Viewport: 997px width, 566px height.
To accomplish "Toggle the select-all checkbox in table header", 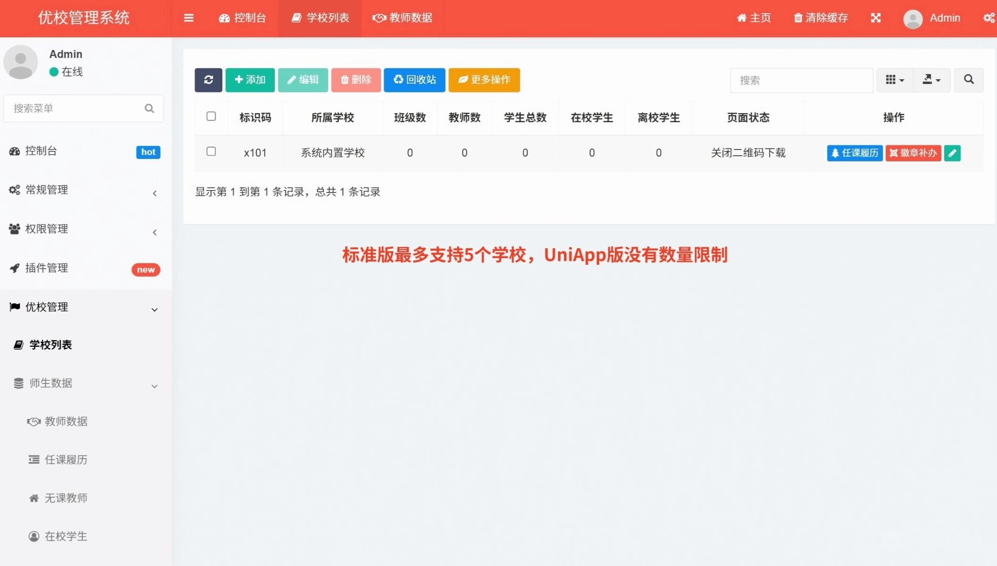I will click(x=211, y=116).
